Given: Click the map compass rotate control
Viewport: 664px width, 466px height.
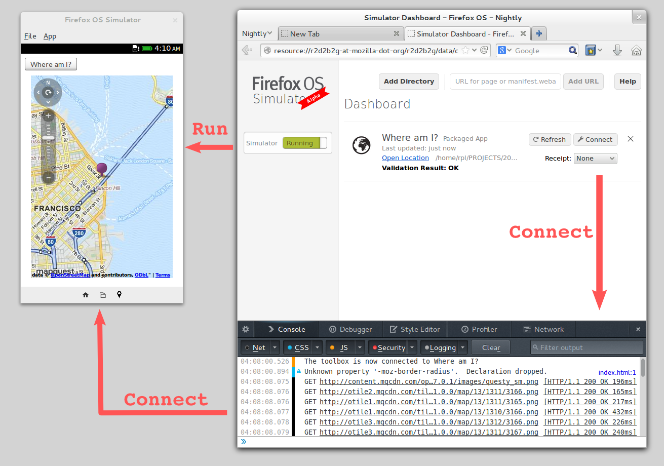Looking at the screenshot, I should tap(48, 92).
